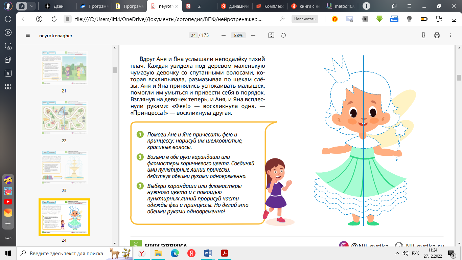Open the PDF viewer three-dot menu
Image resolution: width=462 pixels, height=260 pixels.
pyautogui.click(x=450, y=35)
